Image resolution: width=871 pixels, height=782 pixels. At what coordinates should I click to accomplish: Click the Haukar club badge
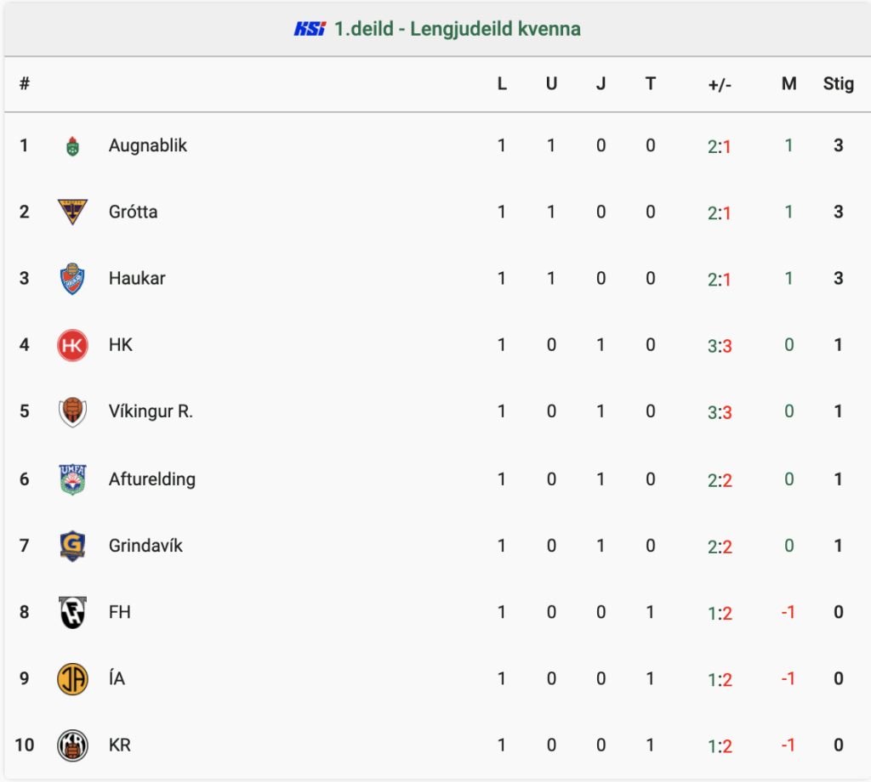point(73,279)
